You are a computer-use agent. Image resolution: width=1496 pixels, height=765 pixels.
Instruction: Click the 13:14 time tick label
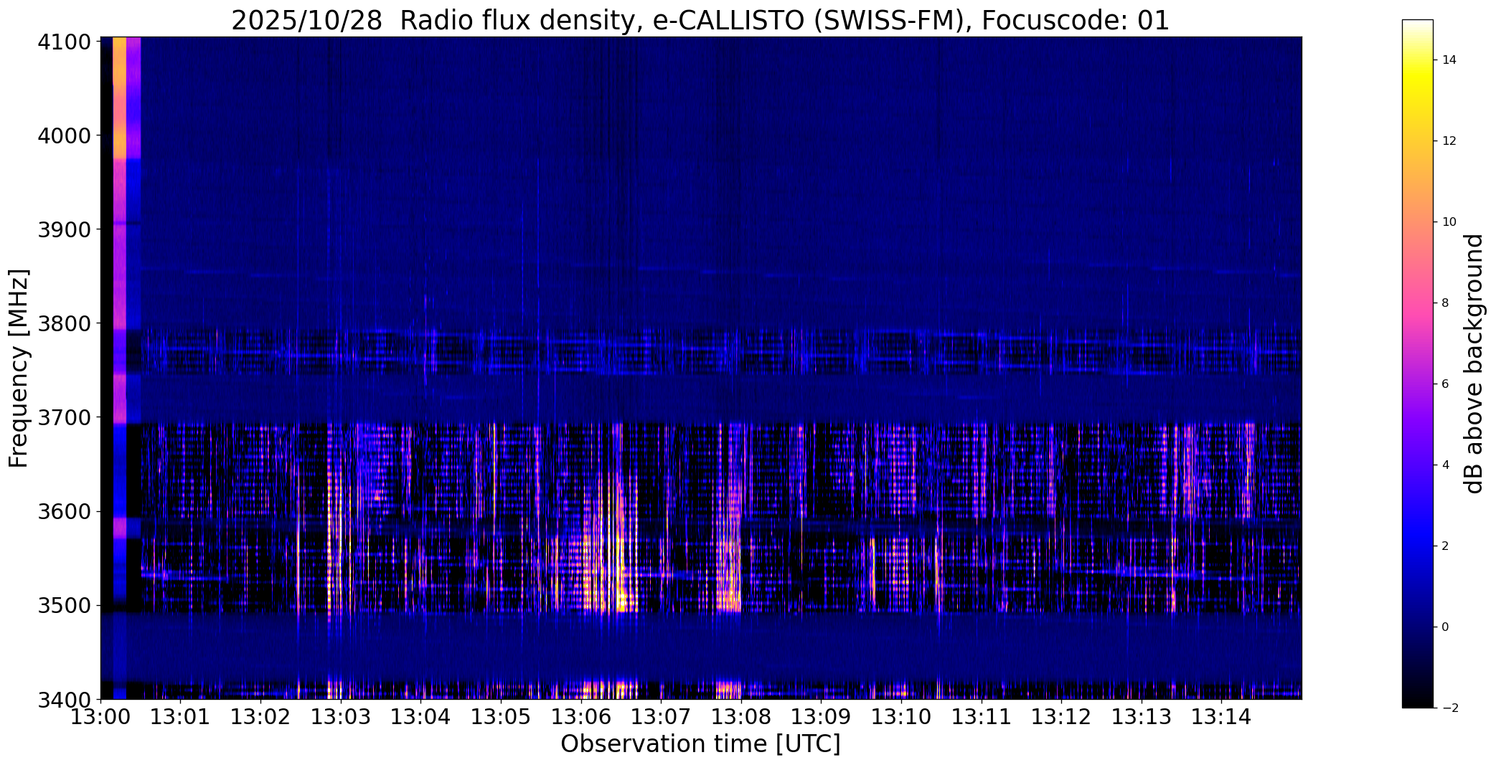pyautogui.click(x=1222, y=717)
